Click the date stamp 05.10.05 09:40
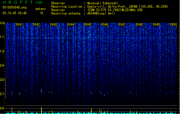Screen dimensions: 180x114 (15, 13)
